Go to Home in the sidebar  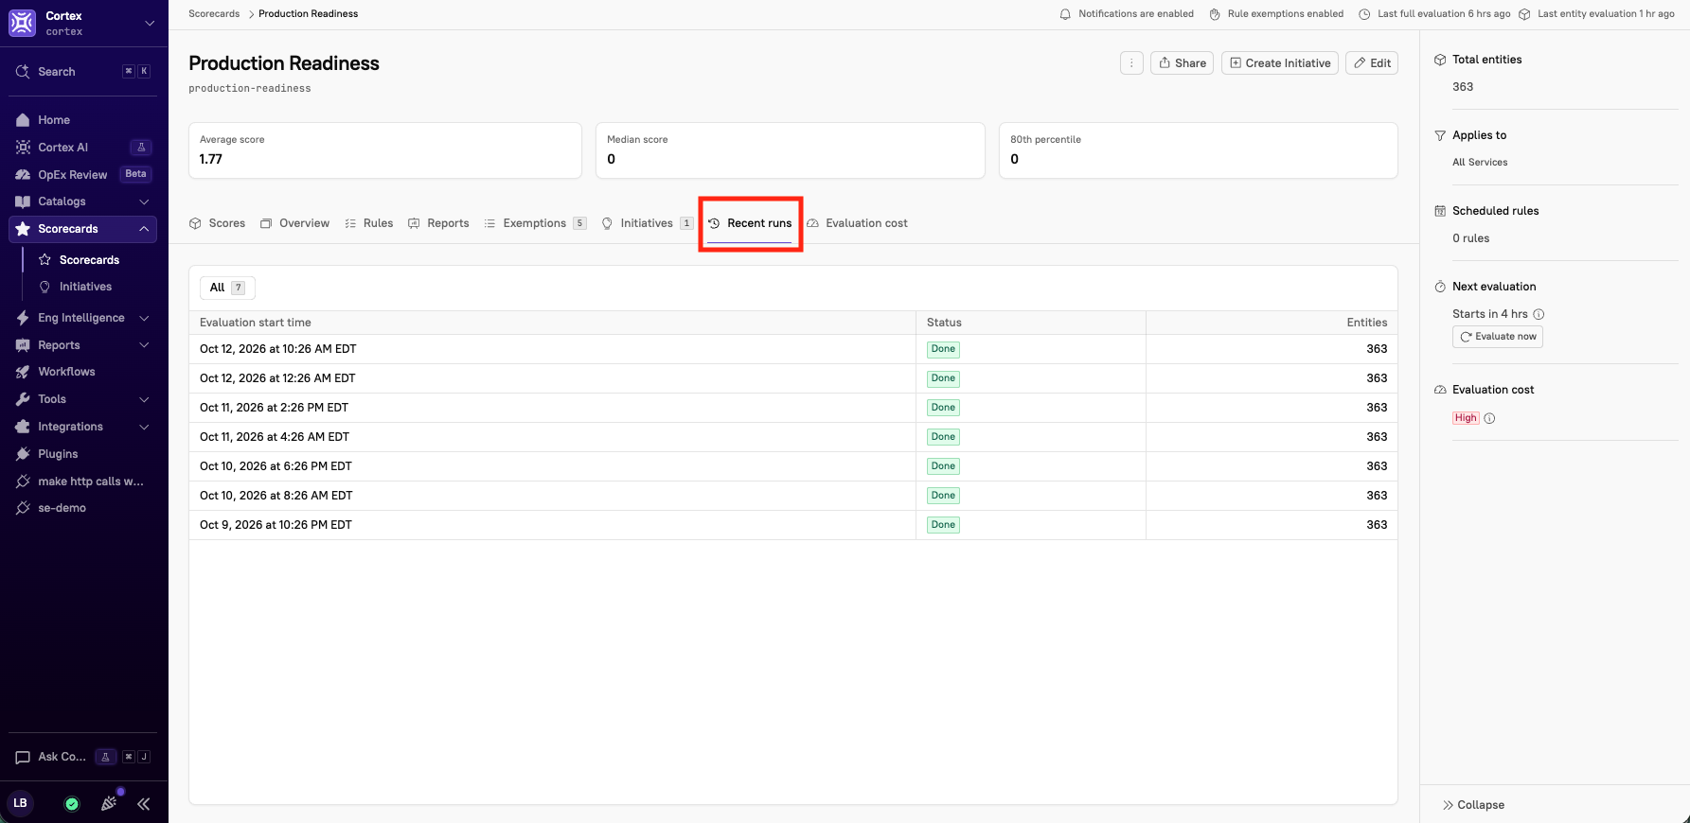(83, 120)
